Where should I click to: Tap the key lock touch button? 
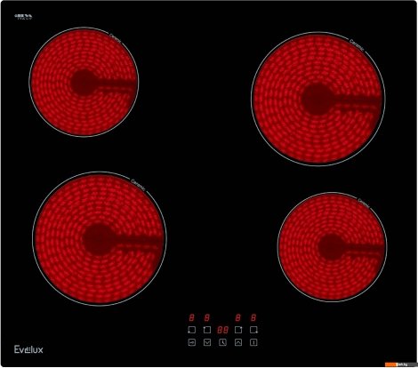(x=192, y=342)
